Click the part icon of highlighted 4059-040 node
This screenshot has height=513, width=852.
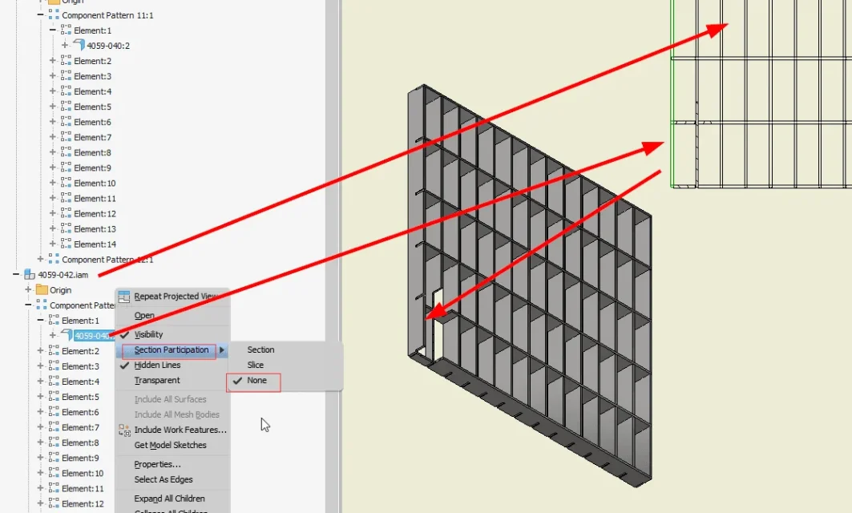[67, 335]
